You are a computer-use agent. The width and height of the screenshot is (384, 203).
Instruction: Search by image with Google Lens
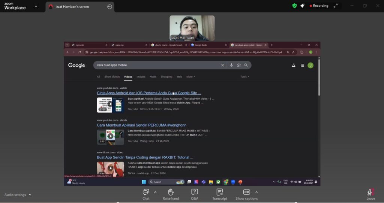pyautogui.click(x=238, y=65)
